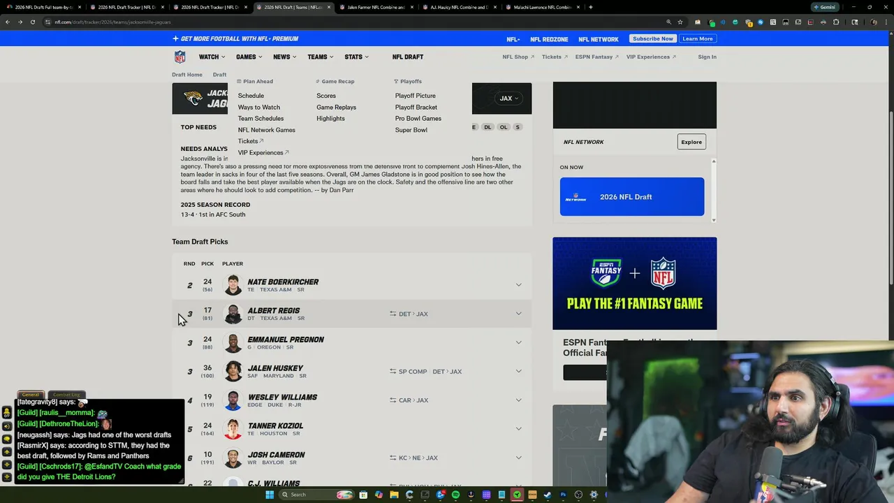Open the GAMES navigation menu
Image resolution: width=894 pixels, height=503 pixels.
coord(249,57)
